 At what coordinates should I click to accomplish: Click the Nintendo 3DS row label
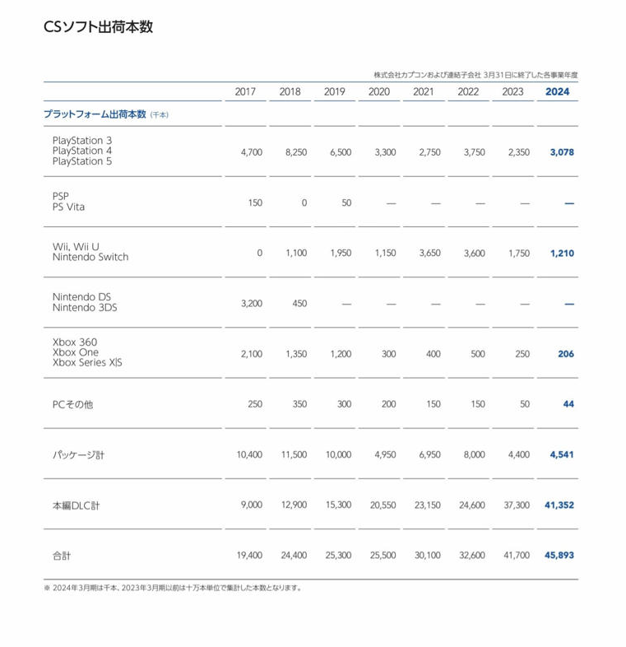pos(85,307)
